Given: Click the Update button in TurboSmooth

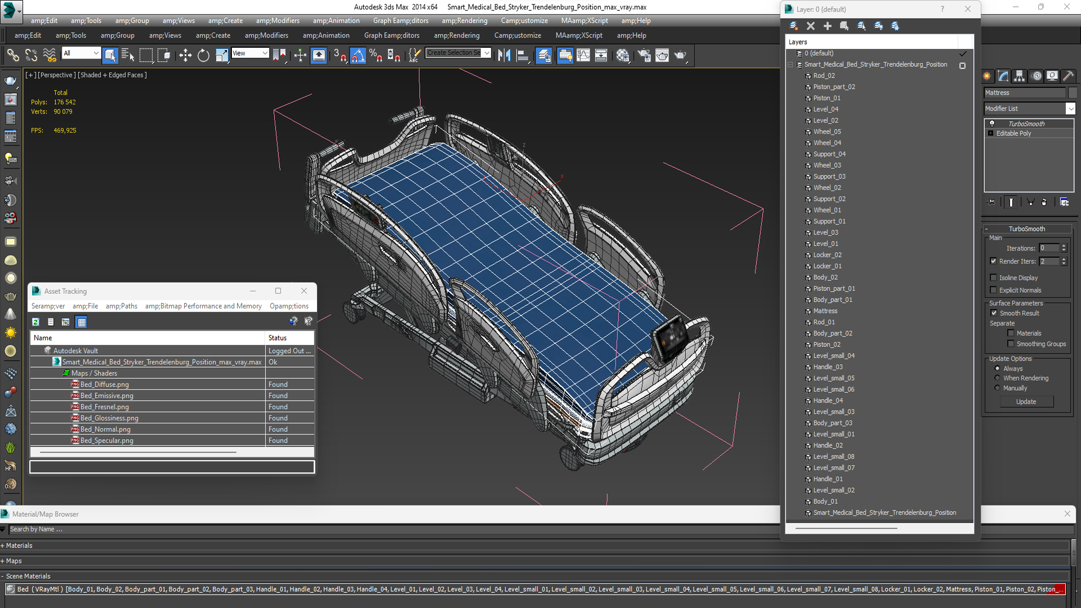Looking at the screenshot, I should coord(1026,401).
